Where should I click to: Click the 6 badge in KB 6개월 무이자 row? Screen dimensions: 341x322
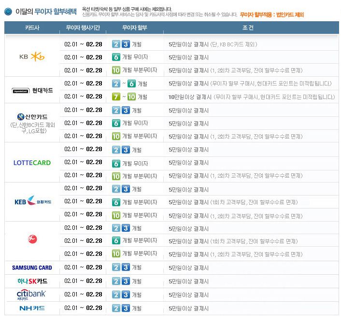tap(116, 57)
